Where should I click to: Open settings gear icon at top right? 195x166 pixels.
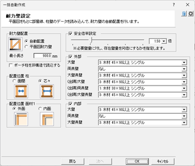tap(191, 14)
